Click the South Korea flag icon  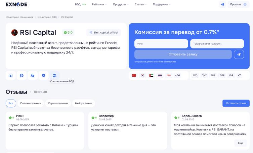pyautogui.click(x=142, y=75)
